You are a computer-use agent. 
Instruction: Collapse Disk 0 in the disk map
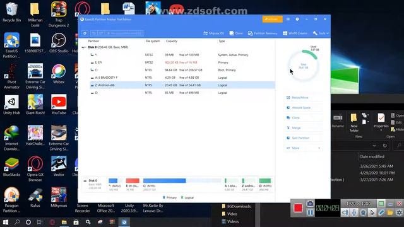(85, 181)
